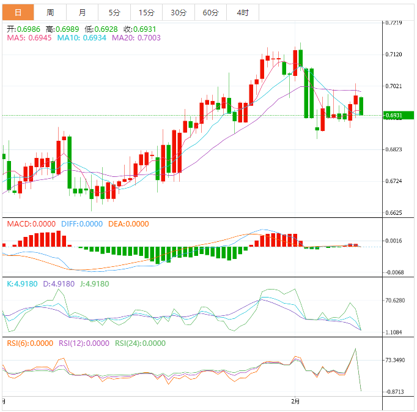The width and height of the screenshot is (417, 412).
Task: Switch to the 周 weekly tab
Action: click(50, 12)
